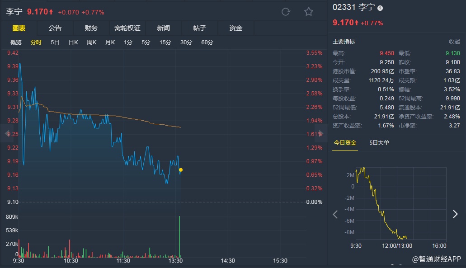Collapse main indicators with 收起

(x=454, y=42)
